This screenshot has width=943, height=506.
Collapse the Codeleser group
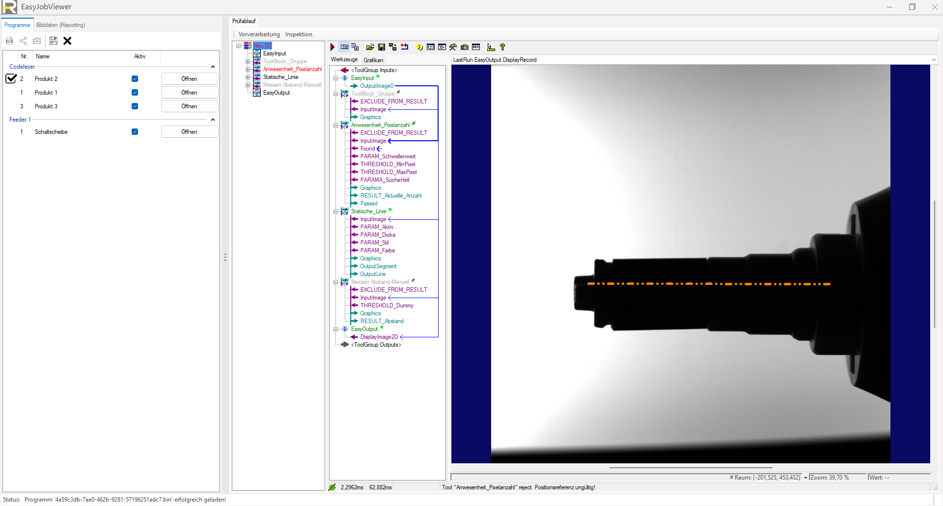pos(213,67)
